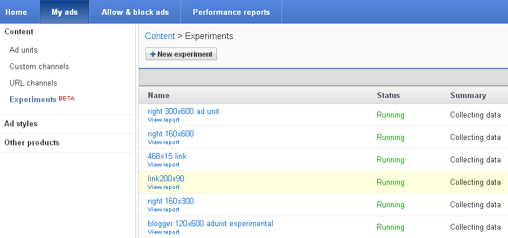Open the Home tab
This screenshot has height=238, width=508.
[x=16, y=12]
